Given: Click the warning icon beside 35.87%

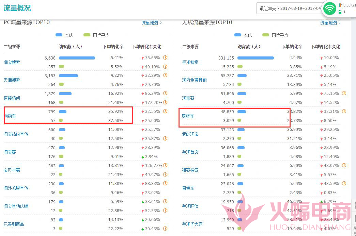Looking at the screenshot, I should (x=165, y=138).
